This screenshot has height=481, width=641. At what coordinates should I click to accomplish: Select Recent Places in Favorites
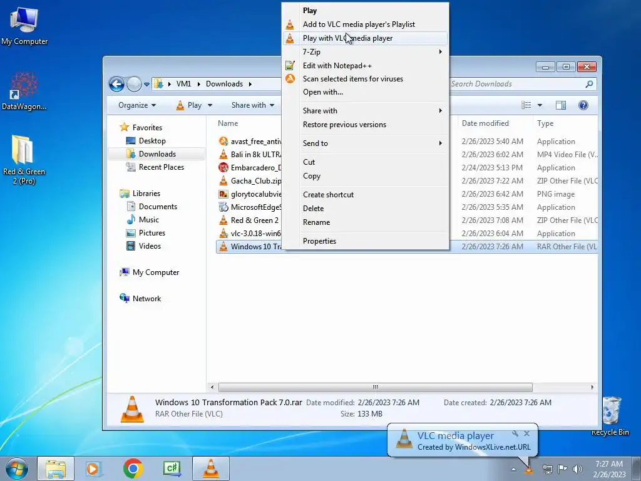point(155,167)
